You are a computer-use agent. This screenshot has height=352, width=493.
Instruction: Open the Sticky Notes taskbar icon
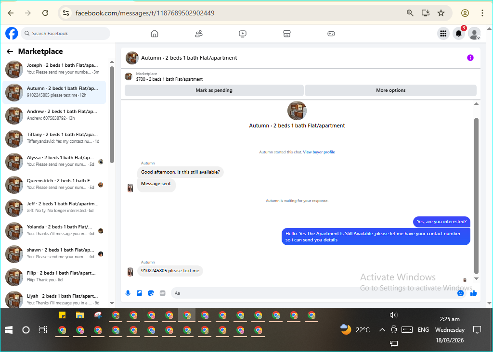pyautogui.click(x=62, y=315)
